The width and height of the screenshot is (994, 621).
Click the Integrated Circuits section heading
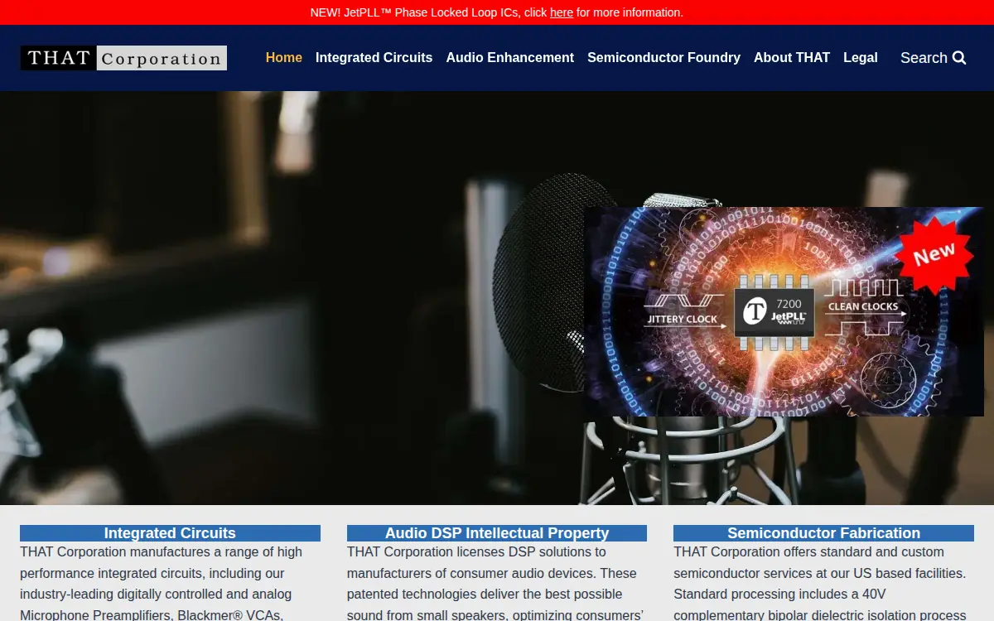tap(170, 533)
